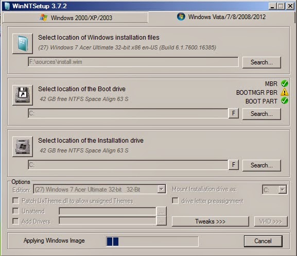The width and height of the screenshot is (297, 256).
Task: Close the WinNTSetup window
Action: [290, 6]
